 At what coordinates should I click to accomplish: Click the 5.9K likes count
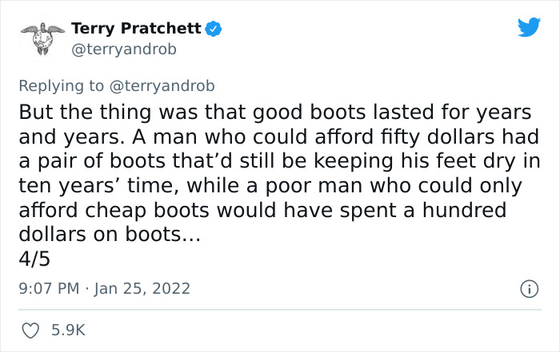click(69, 329)
